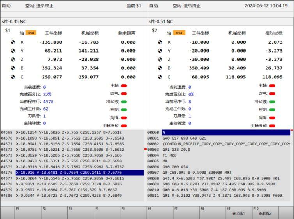294x219 pixels.
Task: Toggle the 照明 indicator in $2 panel
Action: pyautogui.click(x=272, y=110)
